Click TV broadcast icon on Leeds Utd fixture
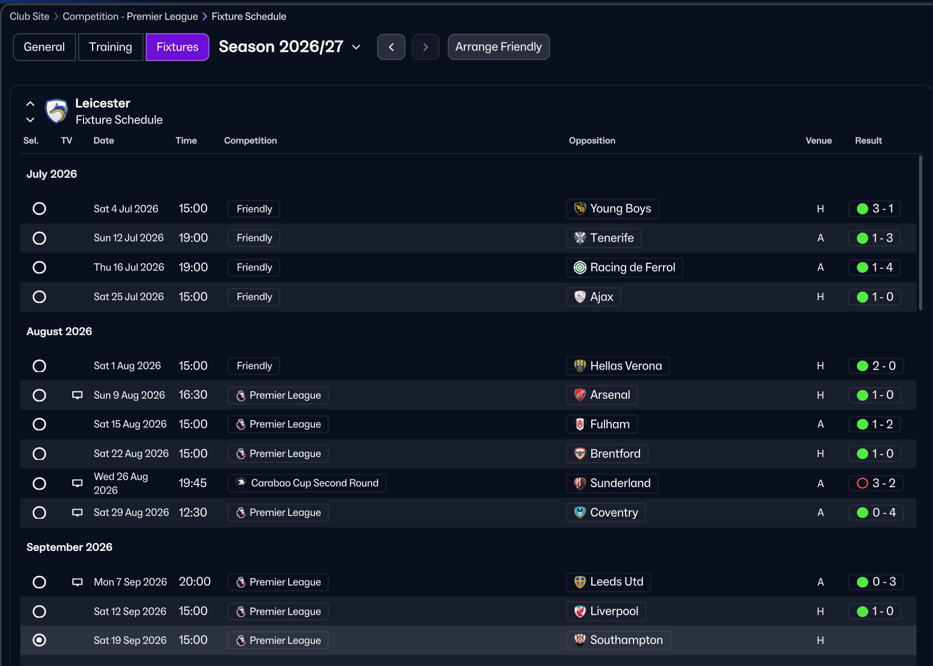Viewport: 933px width, 666px height. (x=78, y=582)
